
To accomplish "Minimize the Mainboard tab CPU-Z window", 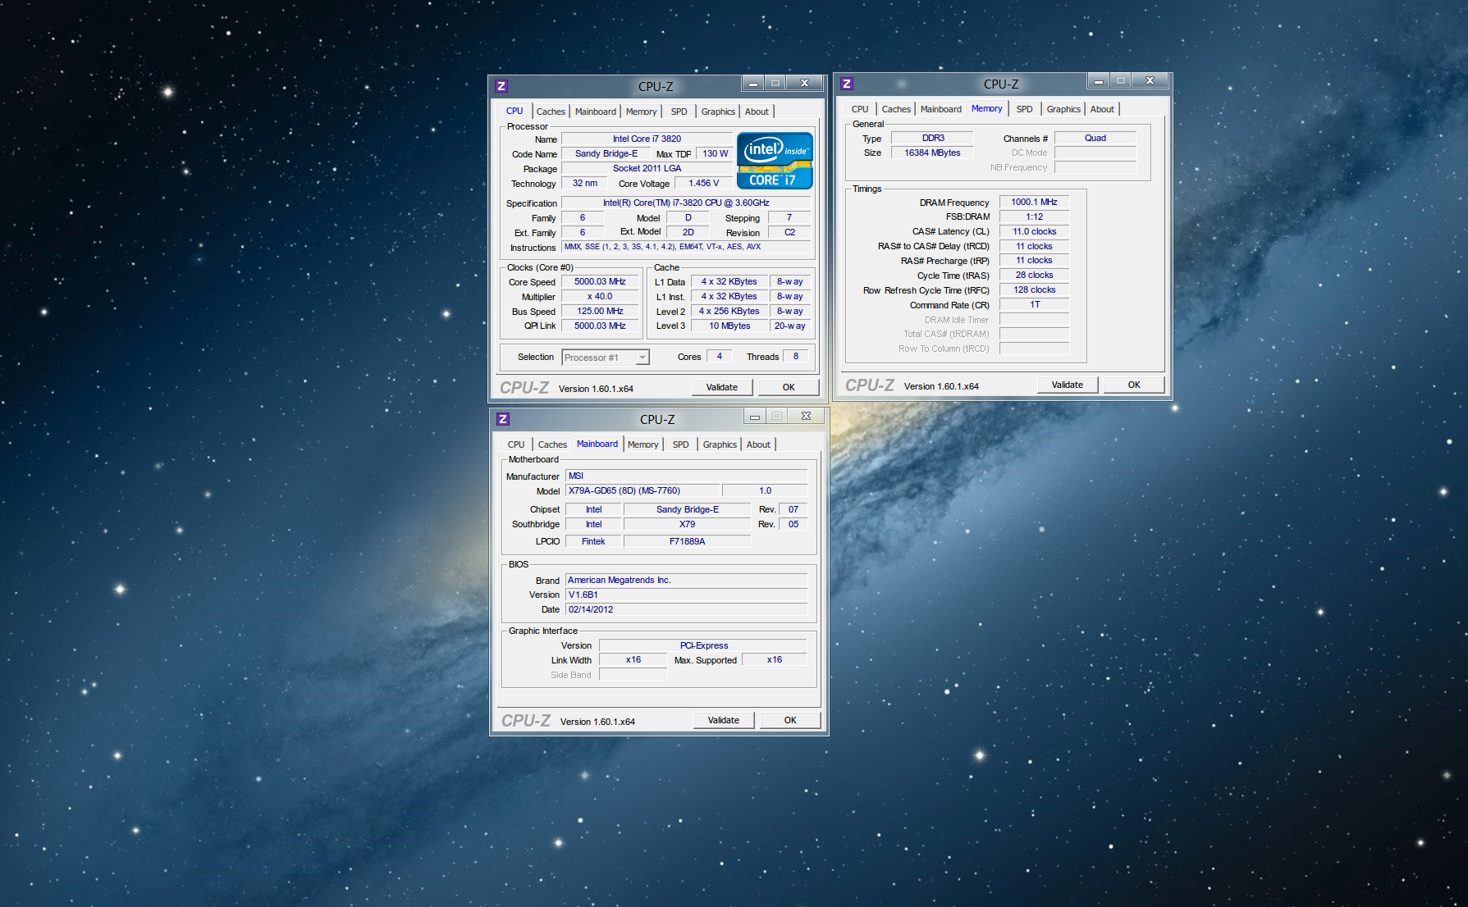I will click(x=755, y=416).
